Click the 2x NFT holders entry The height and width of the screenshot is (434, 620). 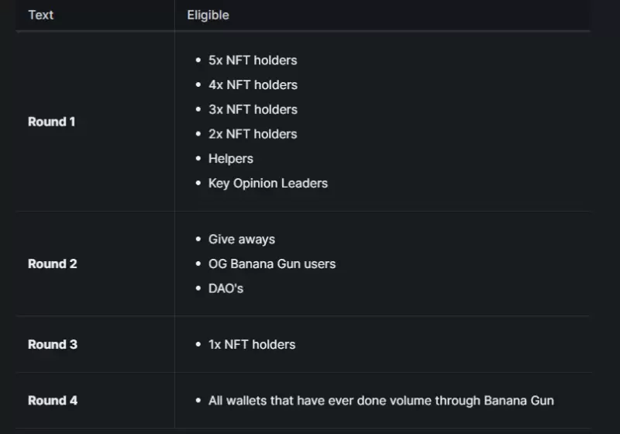click(x=253, y=134)
